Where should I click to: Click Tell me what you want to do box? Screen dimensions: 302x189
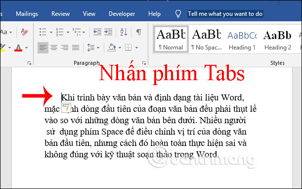pos(225,14)
